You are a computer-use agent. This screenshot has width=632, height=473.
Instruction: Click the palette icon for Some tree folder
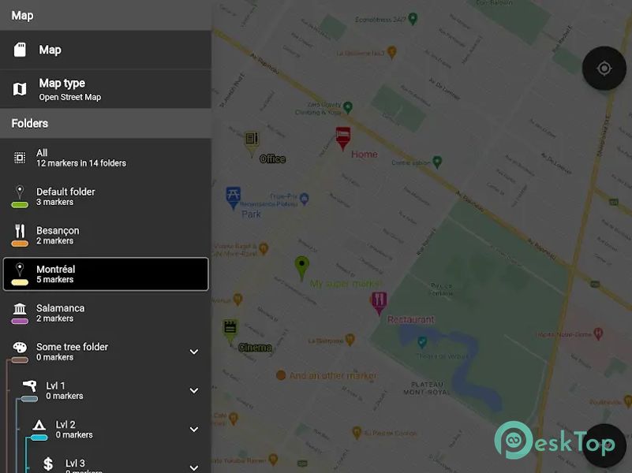tap(20, 347)
